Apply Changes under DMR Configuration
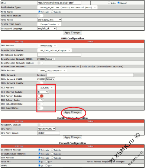Viewport: 145px width, 168px height. pos(72,112)
